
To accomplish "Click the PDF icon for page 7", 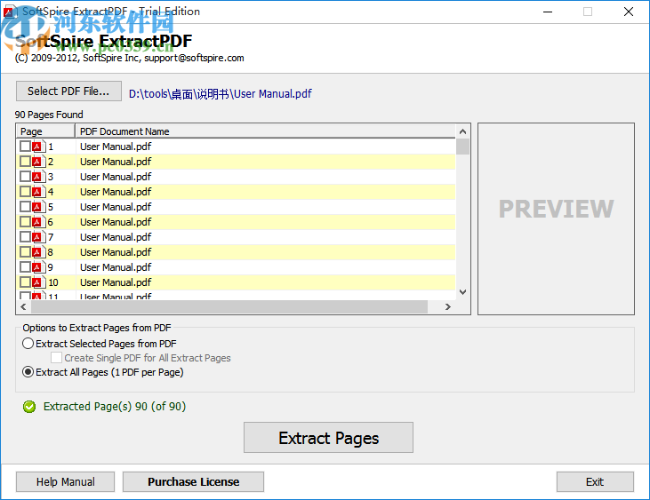I will pos(38,237).
